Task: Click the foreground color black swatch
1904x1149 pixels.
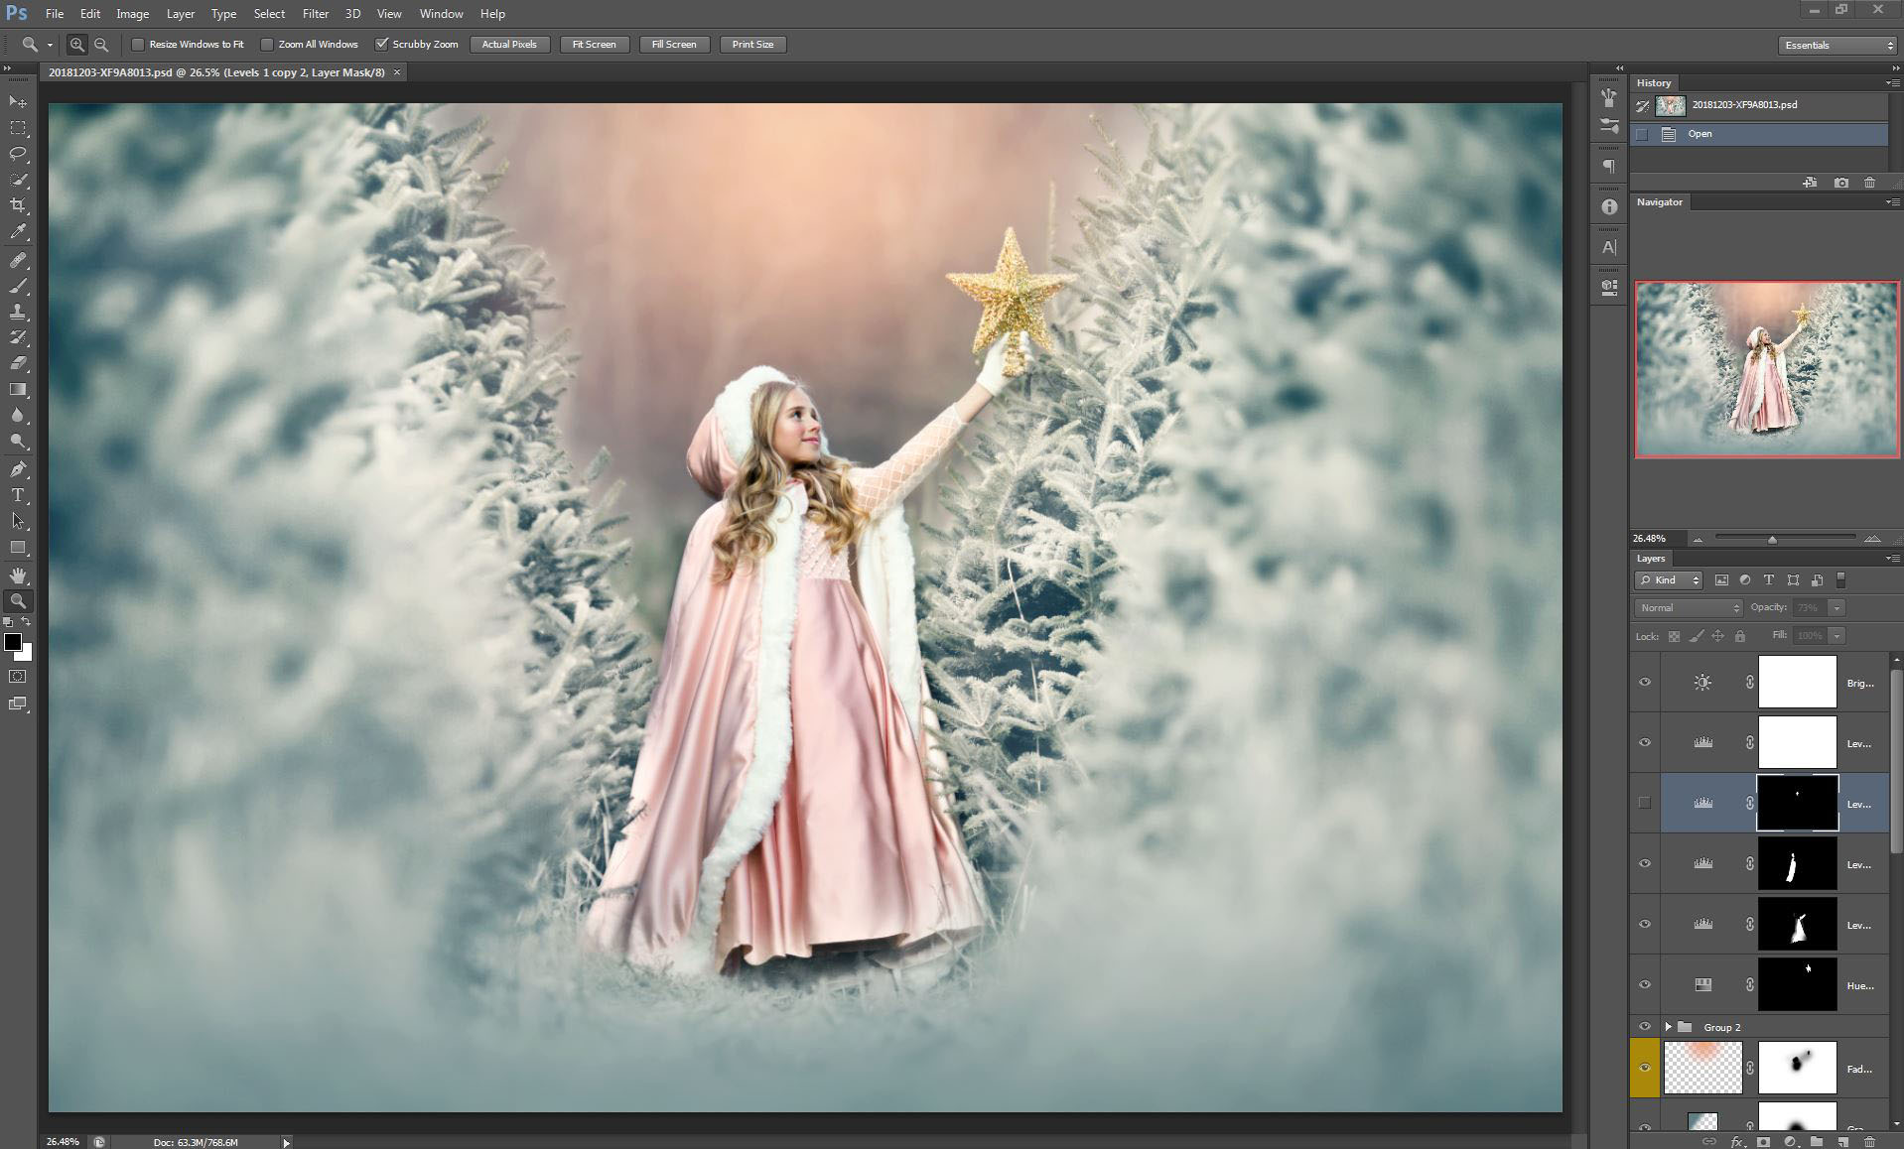Action: click(12, 642)
